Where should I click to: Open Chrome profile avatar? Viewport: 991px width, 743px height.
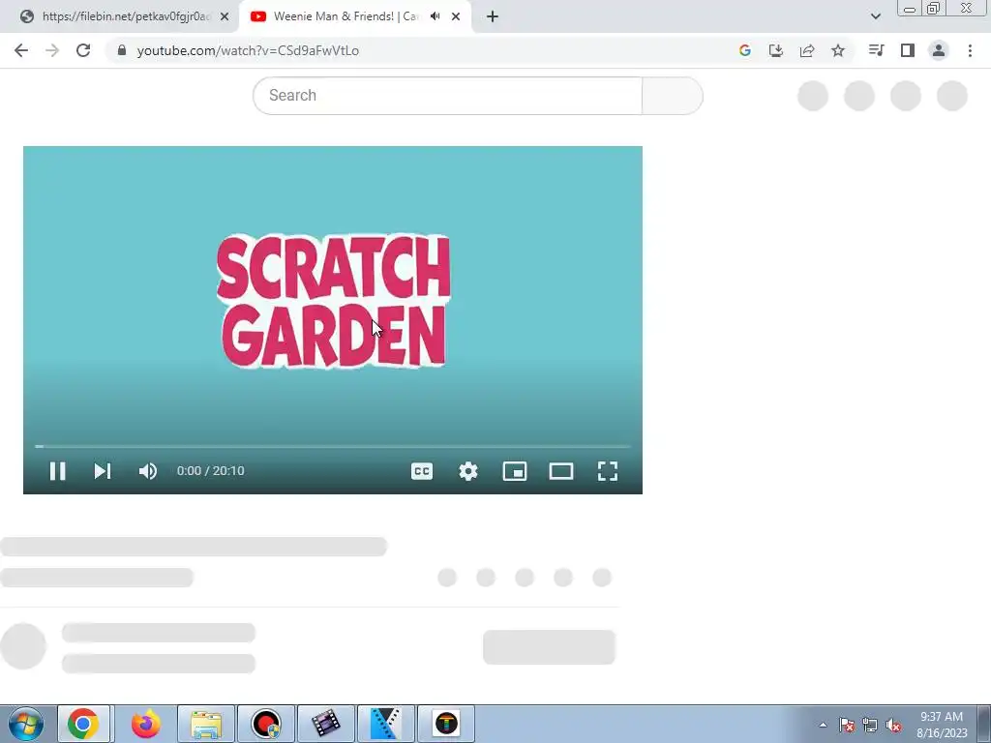click(939, 50)
